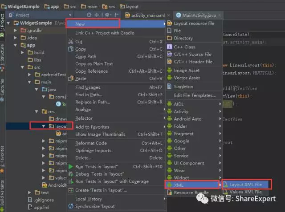
Task: Expand the test folder
Action: (x=30, y=192)
